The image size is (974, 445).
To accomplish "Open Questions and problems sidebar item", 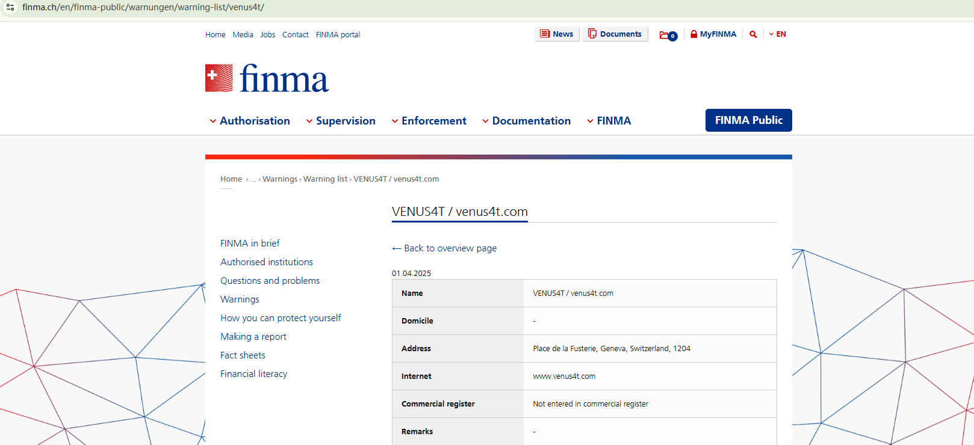I will click(270, 281).
